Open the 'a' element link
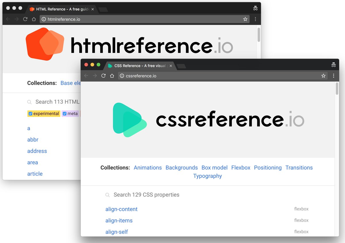 point(29,128)
